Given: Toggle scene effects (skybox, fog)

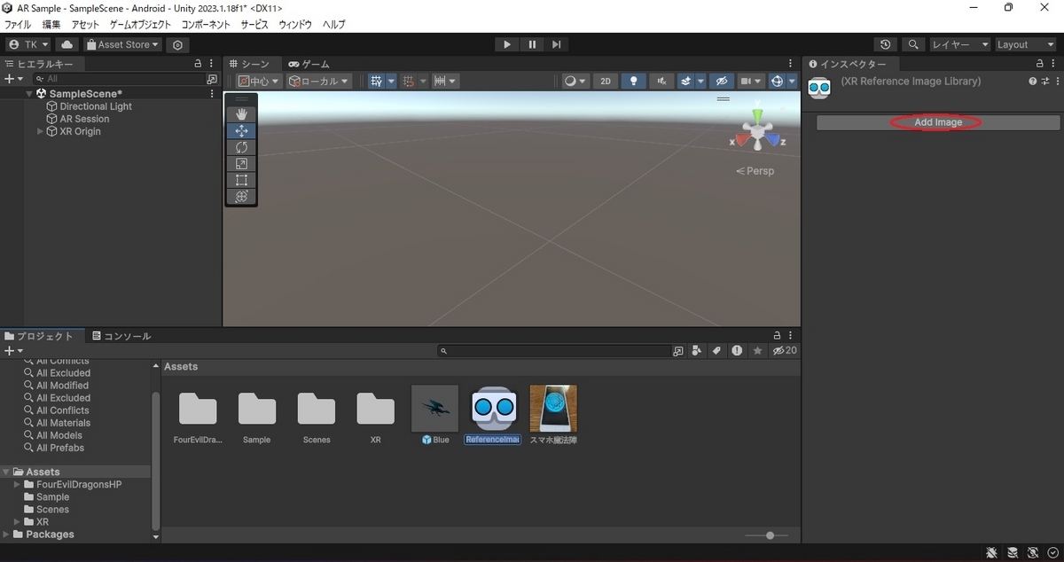Looking at the screenshot, I should (686, 81).
